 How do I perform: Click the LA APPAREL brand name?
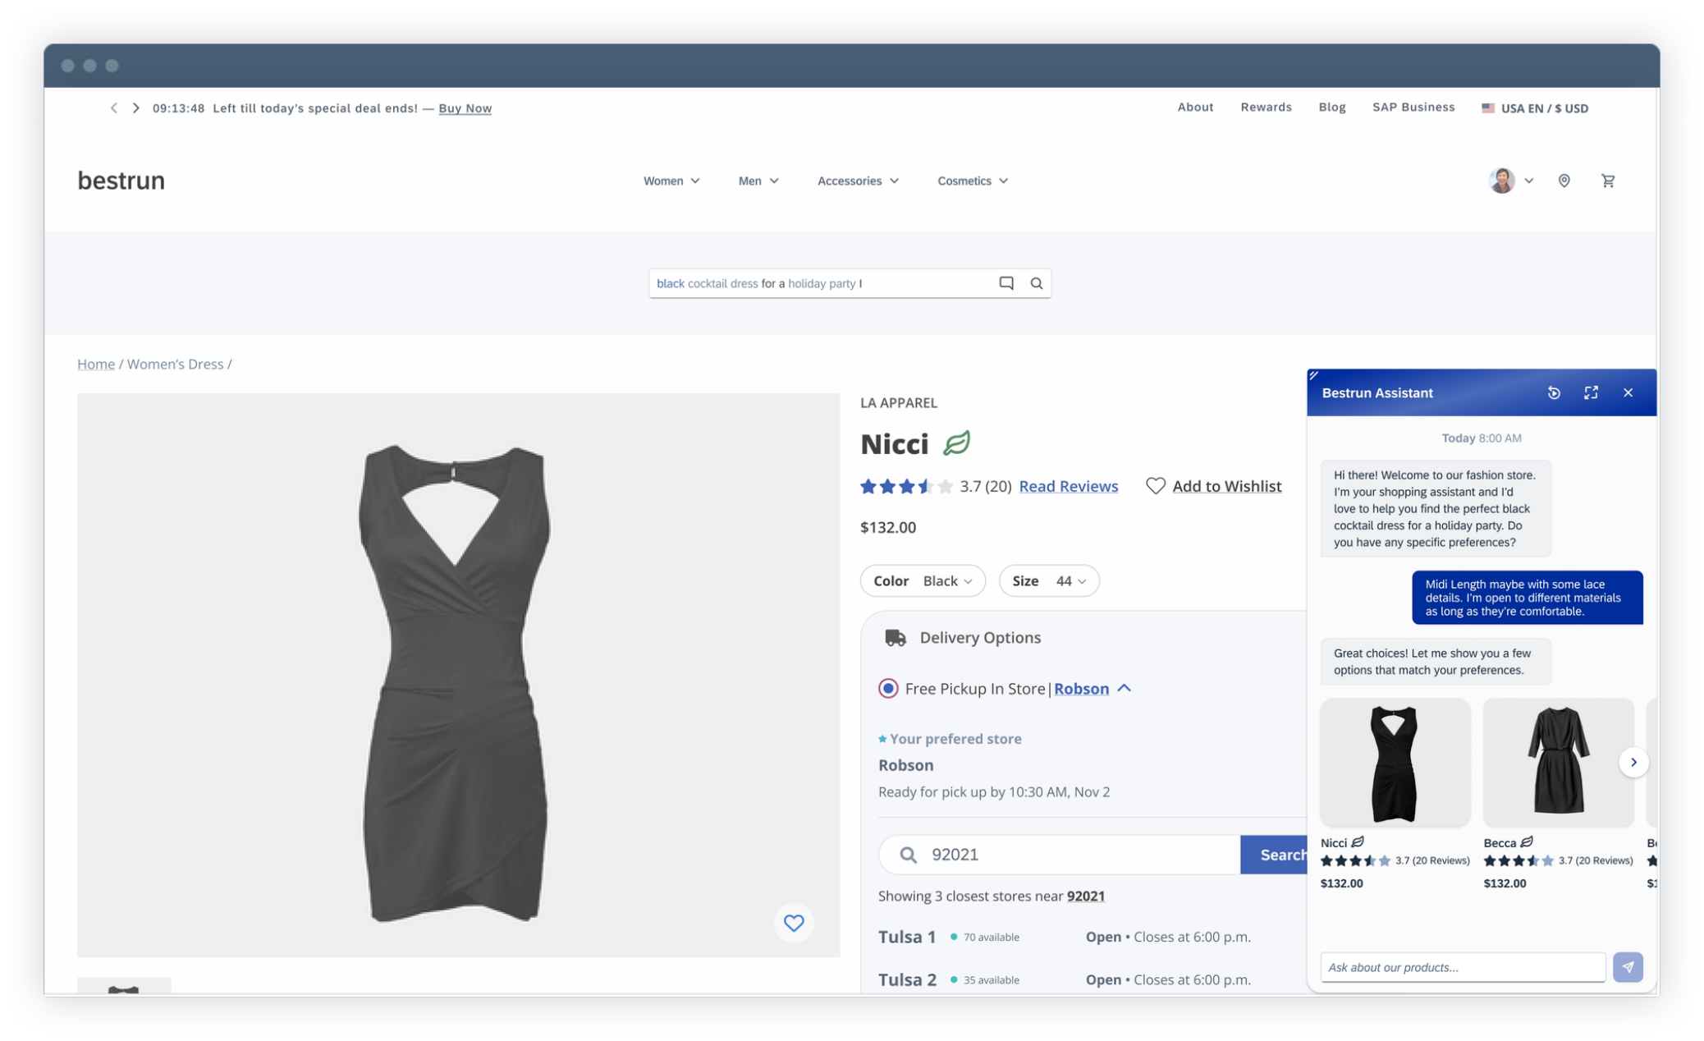(899, 403)
